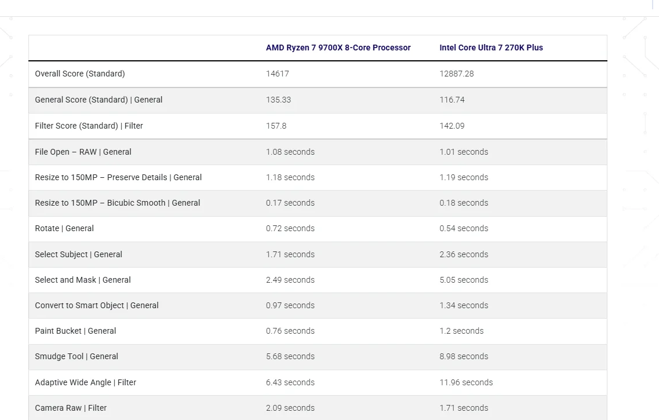
Task: Select the Select and Mask | General label
Action: pos(83,280)
